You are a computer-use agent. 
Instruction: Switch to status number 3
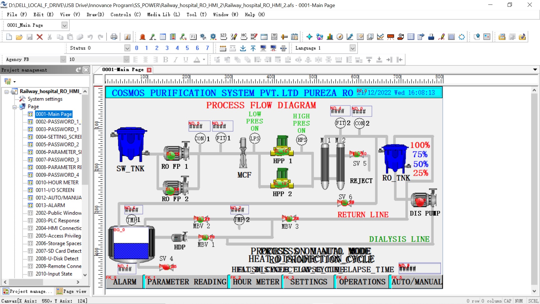(x=167, y=48)
